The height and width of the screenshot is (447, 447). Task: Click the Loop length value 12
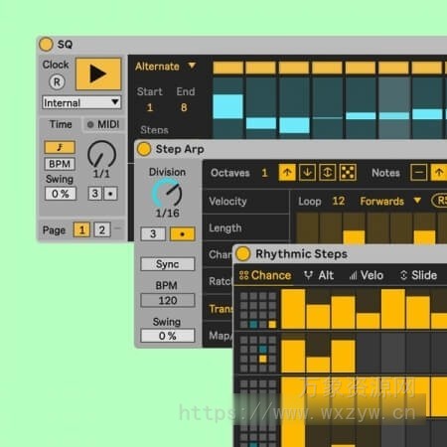point(339,201)
